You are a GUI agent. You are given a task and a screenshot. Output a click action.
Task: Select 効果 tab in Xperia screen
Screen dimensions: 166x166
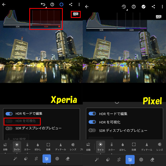click(x=48, y=147)
